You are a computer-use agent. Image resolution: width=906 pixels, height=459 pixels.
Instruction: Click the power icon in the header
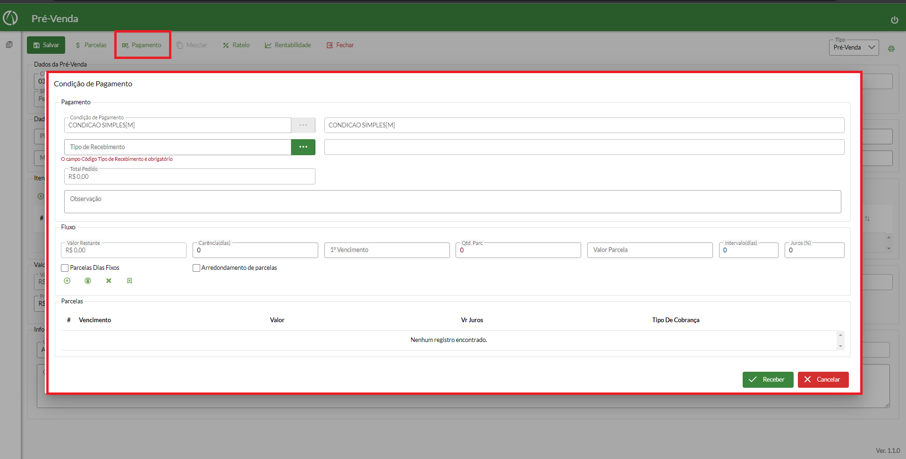tap(894, 20)
